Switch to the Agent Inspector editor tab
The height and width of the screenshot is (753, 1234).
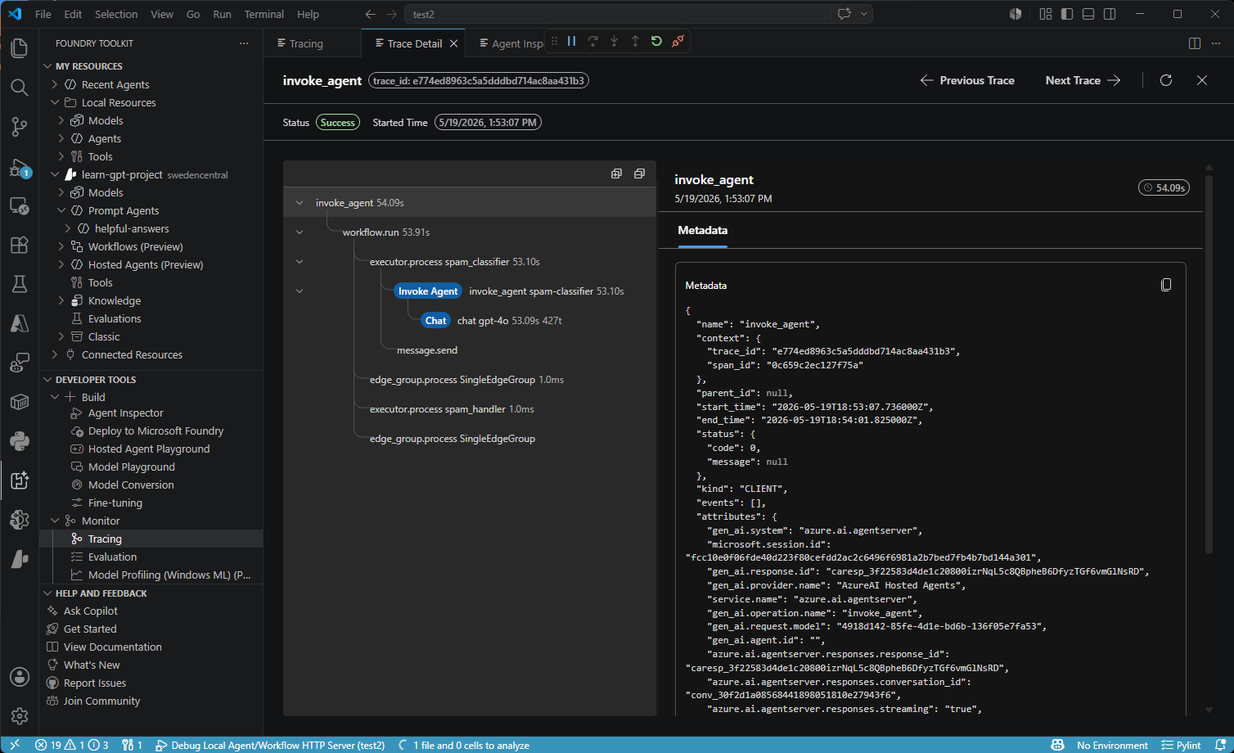[511, 43]
